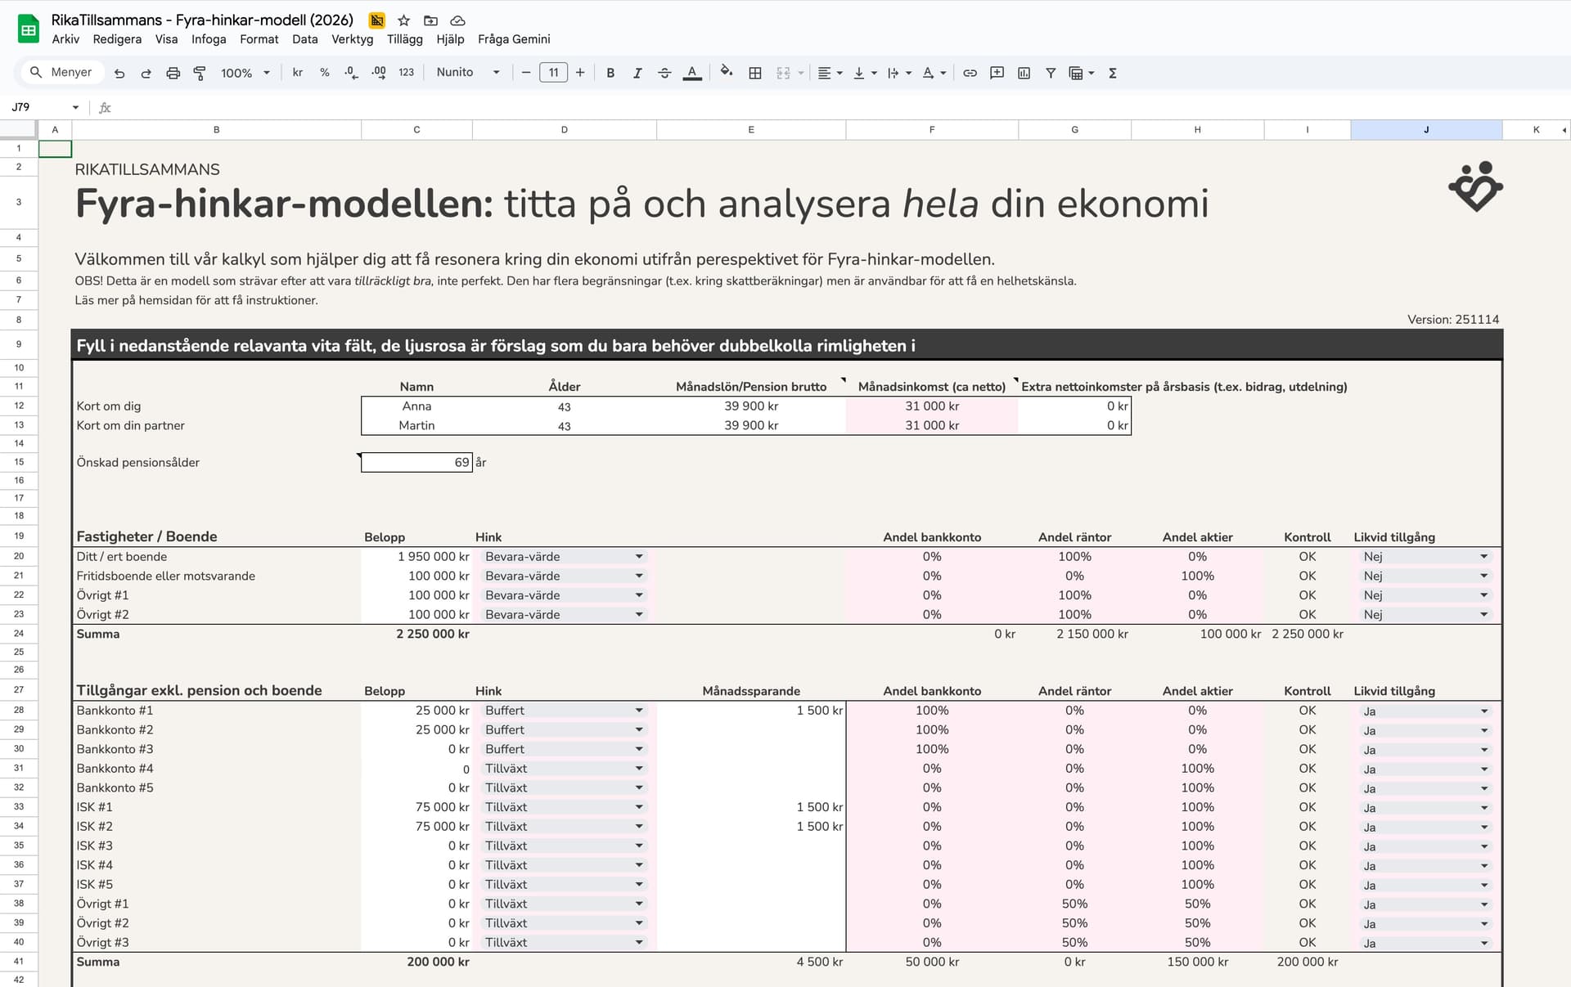Click the functions sigma icon
Viewport: 1571px width, 987px height.
[x=1113, y=73]
